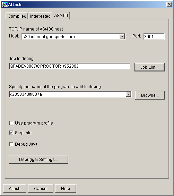Image resolution: width=174 pixels, height=196 pixels.
Task: Close the Attach dialog window
Action: (169, 5)
